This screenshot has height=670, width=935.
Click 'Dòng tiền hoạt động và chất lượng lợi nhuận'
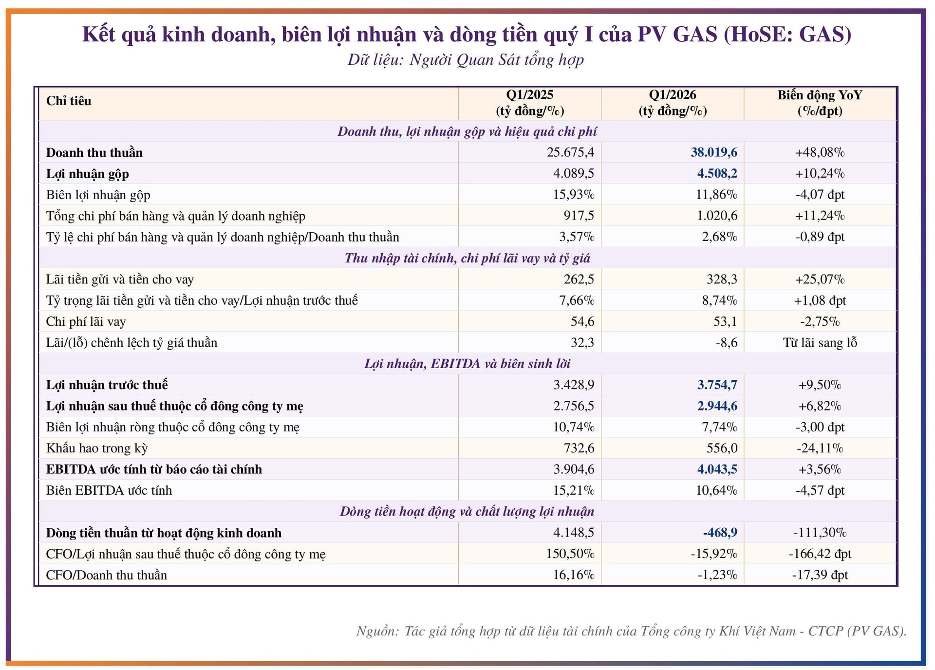[x=467, y=511]
